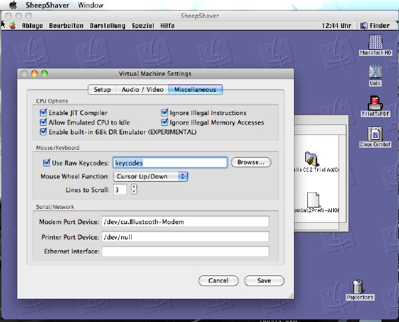Toggle Enable JIT Compiler checkbox
Image resolution: width=399 pixels, height=322 pixels.
pyautogui.click(x=43, y=112)
